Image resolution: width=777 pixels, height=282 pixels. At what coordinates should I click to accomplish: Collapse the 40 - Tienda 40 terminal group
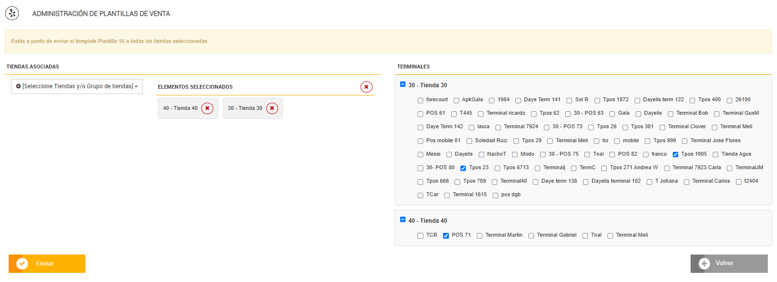(403, 220)
